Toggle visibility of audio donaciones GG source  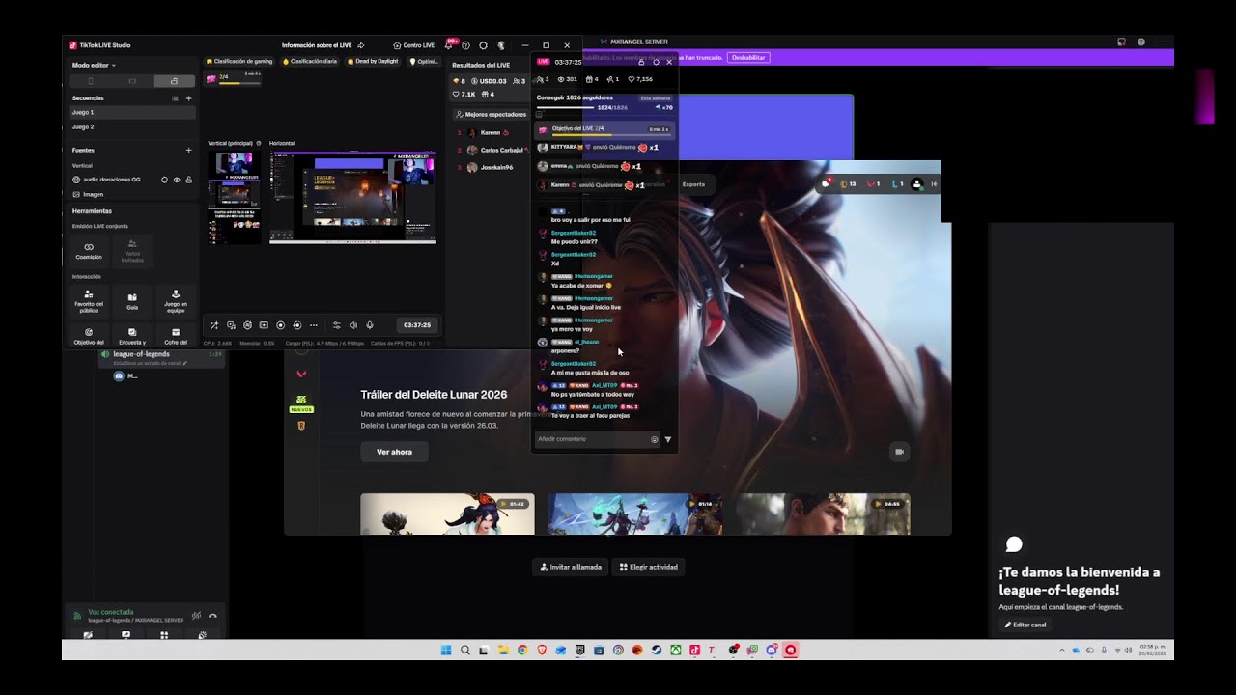pos(177,180)
